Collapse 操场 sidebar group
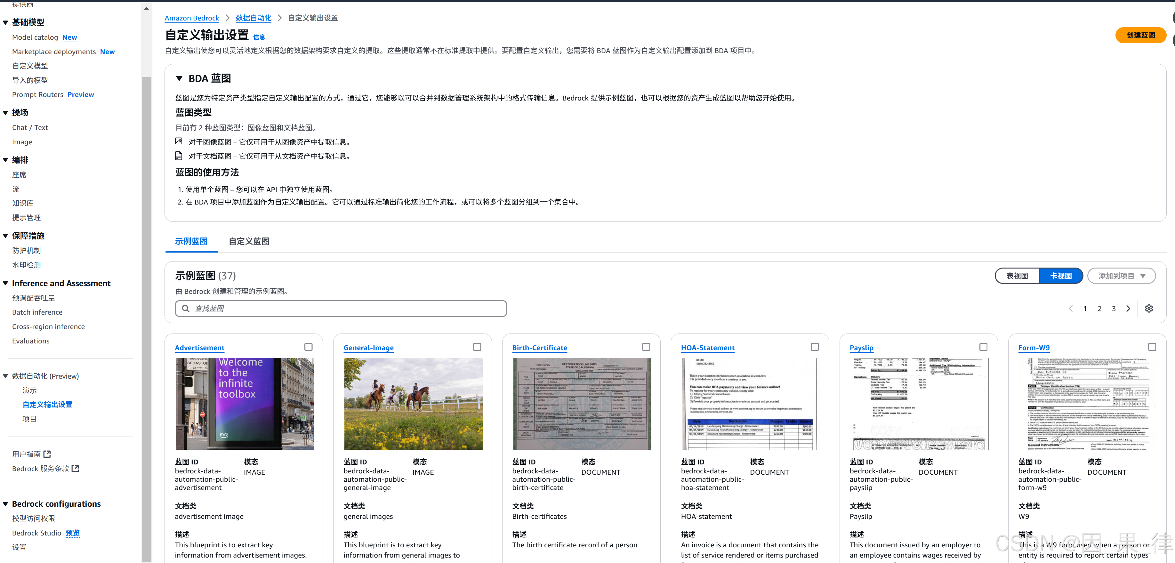The height and width of the screenshot is (563, 1175). tap(5, 113)
